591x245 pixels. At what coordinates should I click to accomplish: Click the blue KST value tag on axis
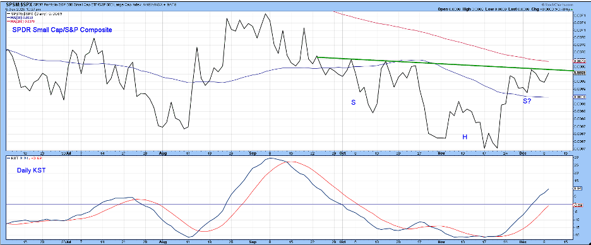(x=578, y=188)
